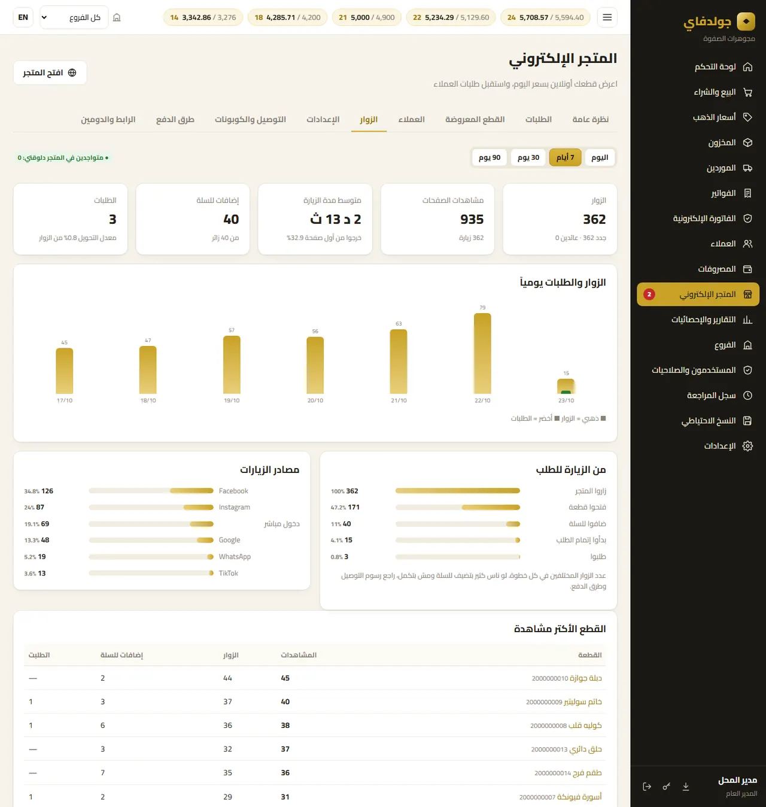Screen dimensions: 766x807
Task: Click the download icon beside مدير المحل
Action: point(686,787)
